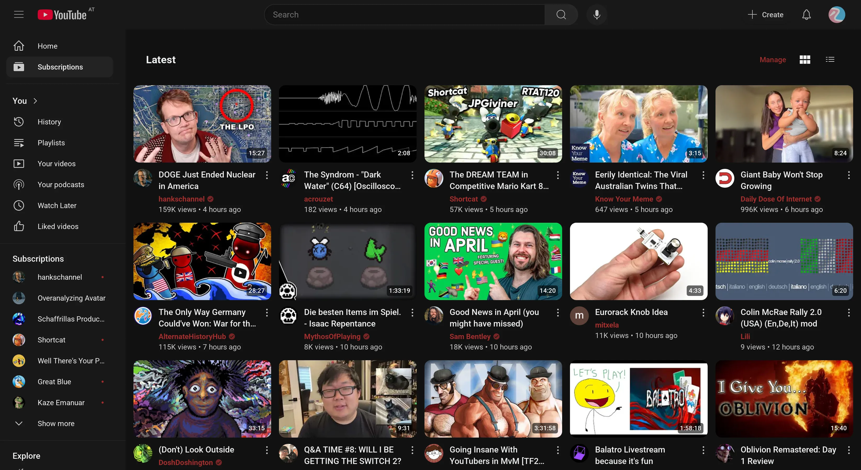Open Shortcat subscription in sidebar
861x470 pixels.
click(59, 340)
